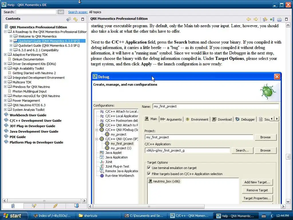The height and width of the screenshot is (220, 293).
Task: Open the Contents view tab icon at bottom
Action: point(13,206)
